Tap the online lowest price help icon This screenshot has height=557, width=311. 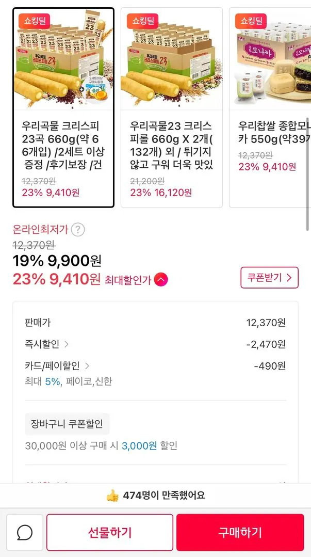[x=78, y=230]
